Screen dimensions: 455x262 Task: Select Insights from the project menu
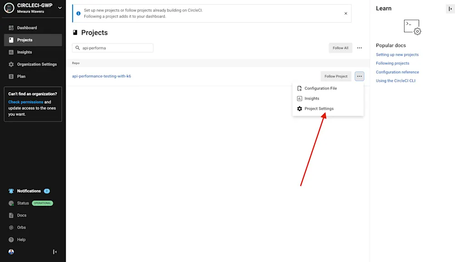pyautogui.click(x=328, y=99)
